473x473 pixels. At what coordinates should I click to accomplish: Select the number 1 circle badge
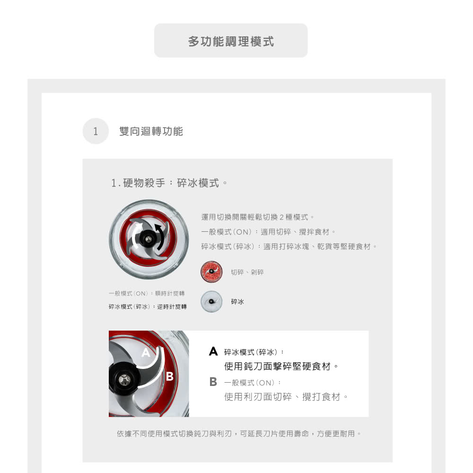coord(96,131)
